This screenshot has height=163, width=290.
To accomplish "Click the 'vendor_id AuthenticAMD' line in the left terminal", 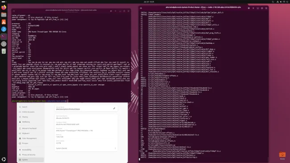I will pyautogui.click(x=25, y=25).
